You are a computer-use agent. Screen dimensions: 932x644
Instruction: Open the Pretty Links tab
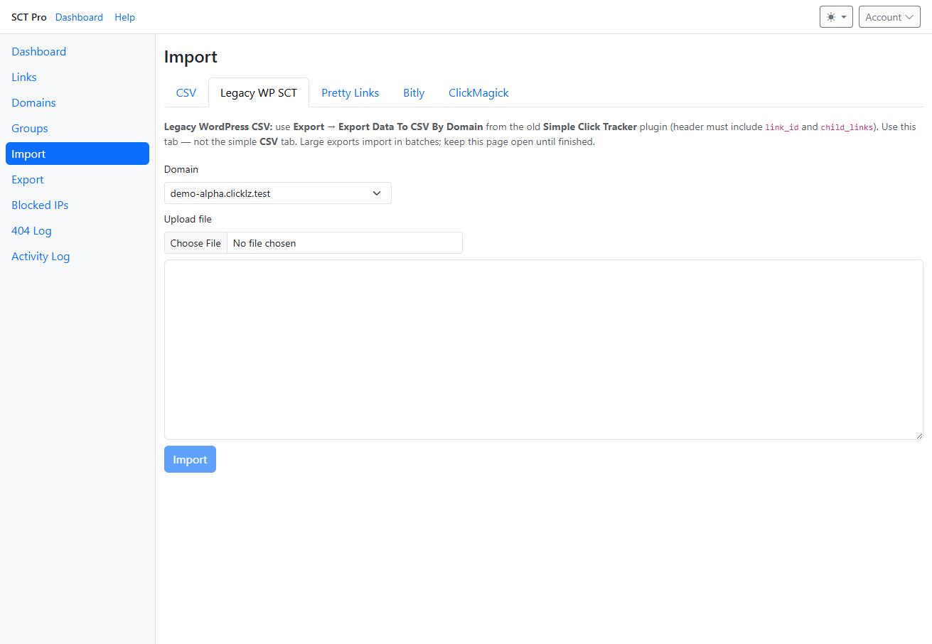coord(350,92)
